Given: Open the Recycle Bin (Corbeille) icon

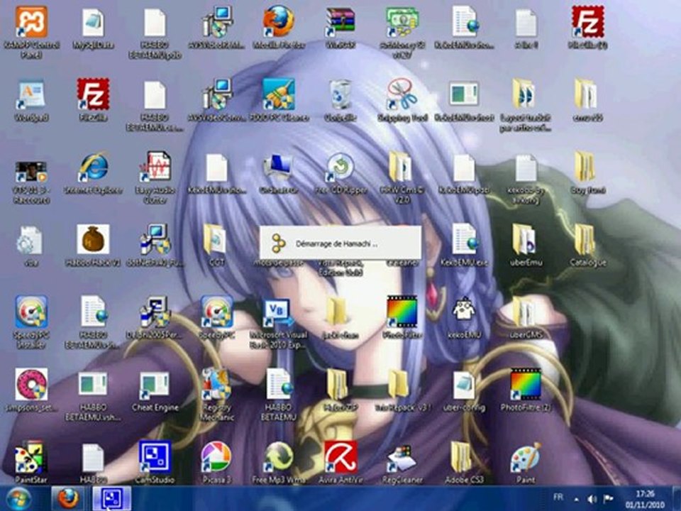Looking at the screenshot, I should click(x=340, y=94).
